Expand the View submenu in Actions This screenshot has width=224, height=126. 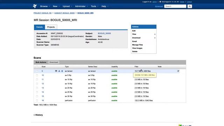pos(143,34)
